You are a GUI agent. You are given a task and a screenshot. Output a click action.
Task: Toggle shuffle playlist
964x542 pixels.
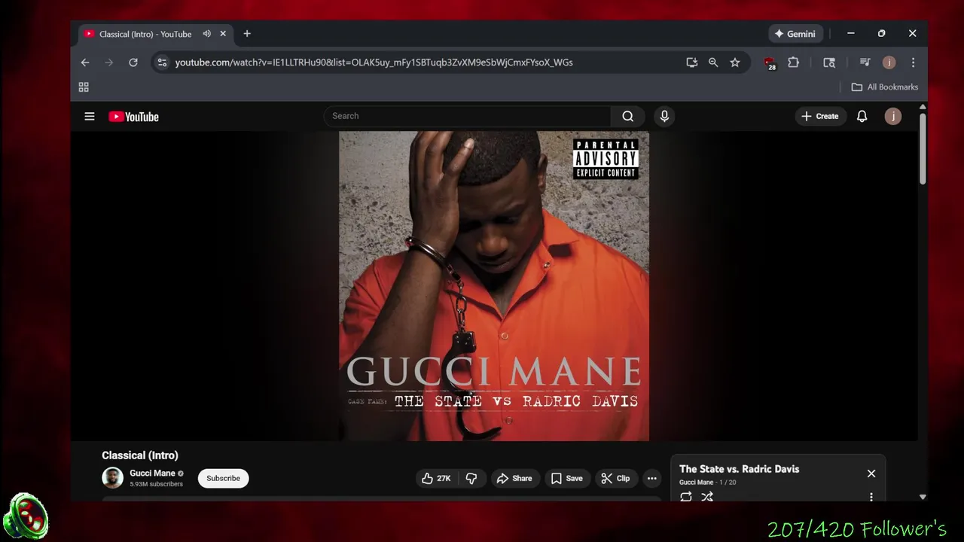pyautogui.click(x=707, y=497)
